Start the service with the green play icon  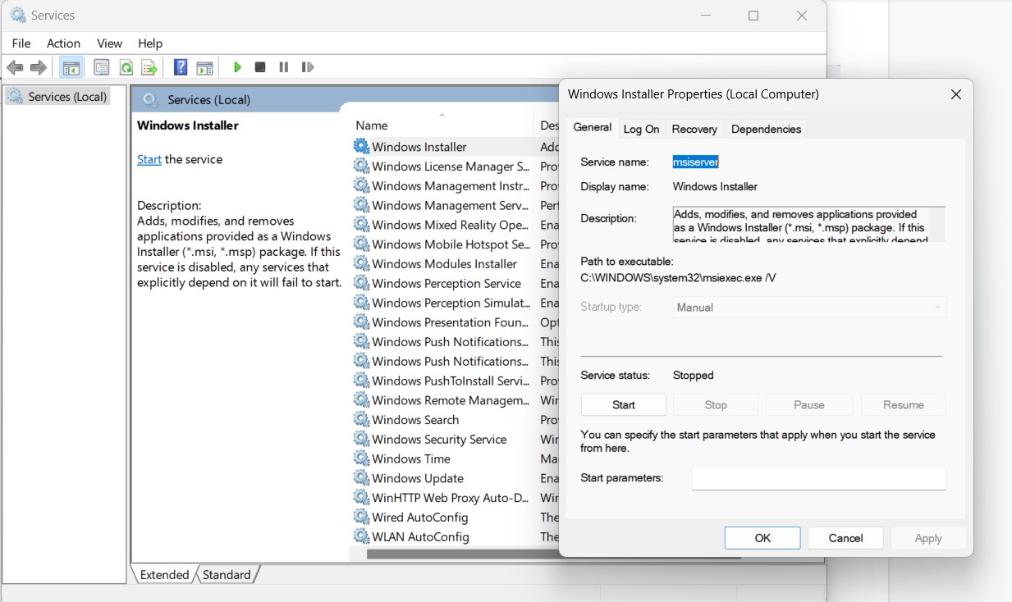click(237, 66)
